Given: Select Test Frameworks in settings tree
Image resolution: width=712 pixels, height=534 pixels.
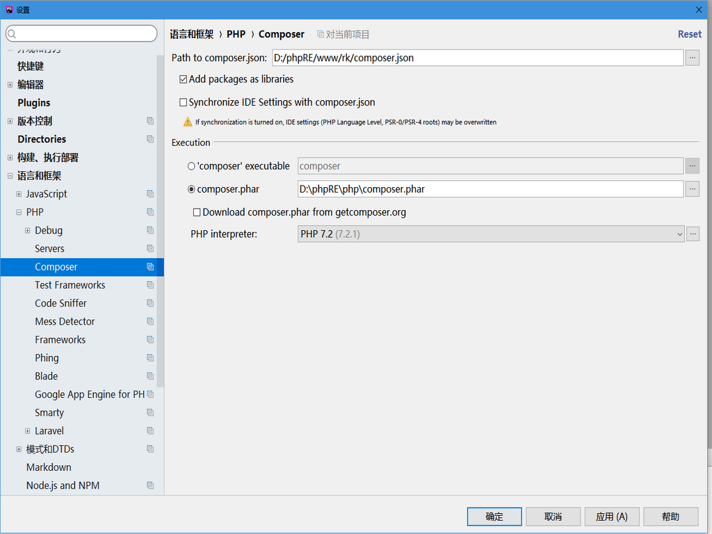Looking at the screenshot, I should [x=70, y=285].
